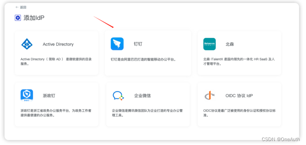Select the 企业微信 card title

(x=143, y=96)
